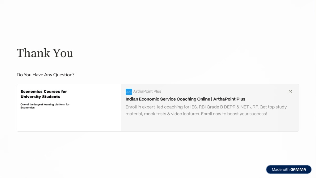
Task: Click 'University Students' line in preview image
Action: tap(40, 97)
